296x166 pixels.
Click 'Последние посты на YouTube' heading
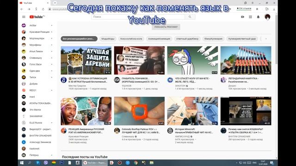click(85, 157)
